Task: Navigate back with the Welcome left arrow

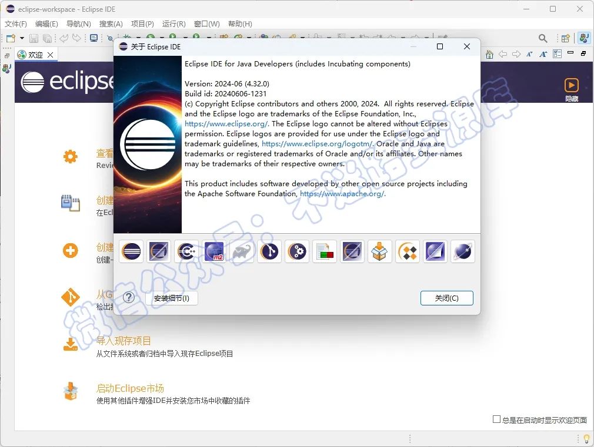Action: [x=503, y=54]
